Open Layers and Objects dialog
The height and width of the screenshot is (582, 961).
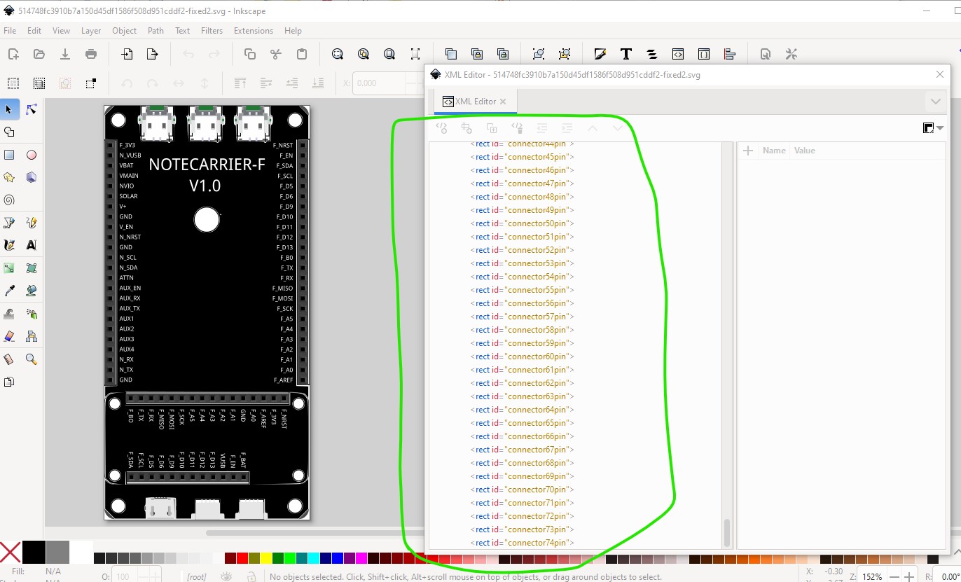coord(652,54)
